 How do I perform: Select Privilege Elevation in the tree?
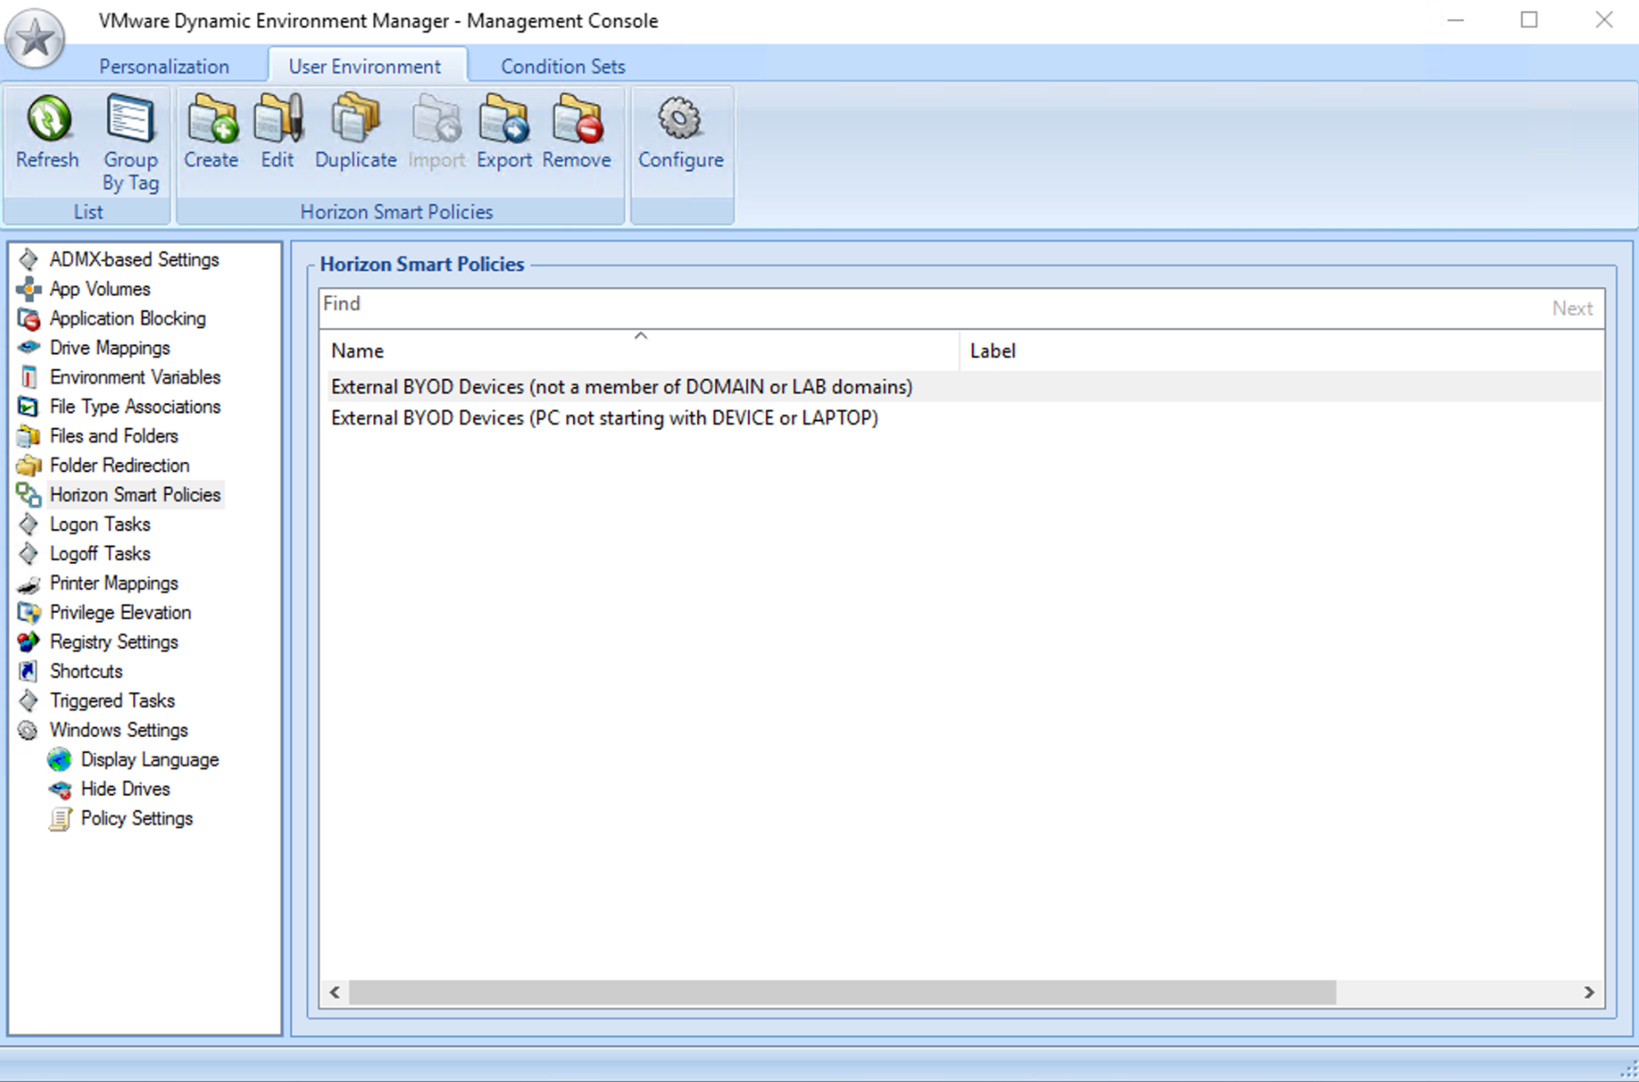pos(120,613)
